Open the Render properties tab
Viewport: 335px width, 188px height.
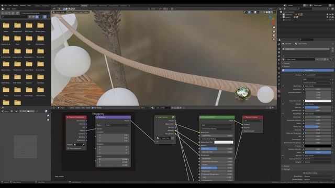coord(279,49)
